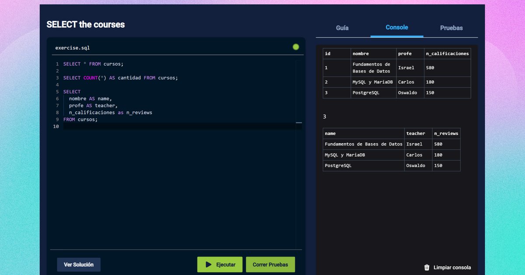Click the 'Carlos' cell in second table
Image resolution: width=525 pixels, height=275 pixels.
(x=418, y=155)
